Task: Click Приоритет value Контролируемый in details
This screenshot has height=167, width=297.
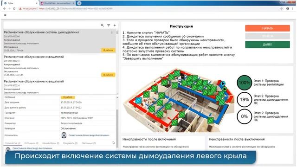Action: 69,113
